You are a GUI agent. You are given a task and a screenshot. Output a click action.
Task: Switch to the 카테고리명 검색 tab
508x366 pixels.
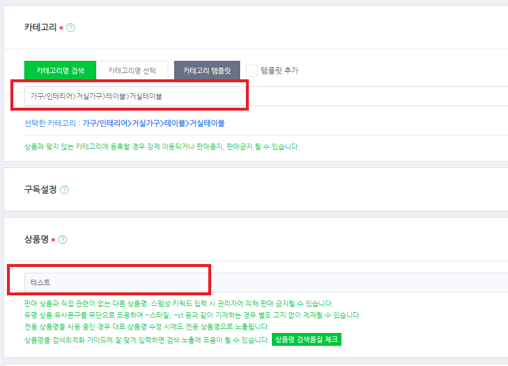tap(60, 70)
